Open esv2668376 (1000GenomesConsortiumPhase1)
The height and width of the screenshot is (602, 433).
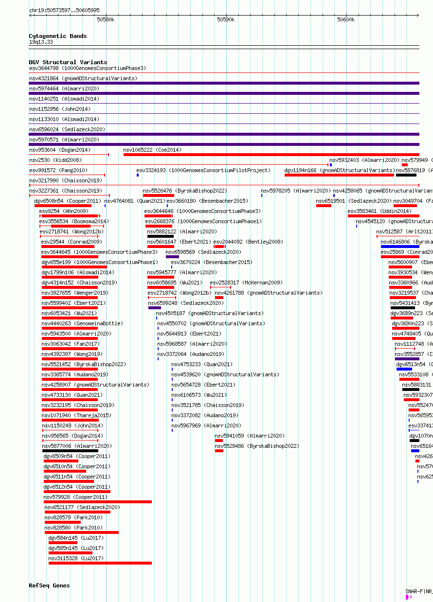pos(203,221)
